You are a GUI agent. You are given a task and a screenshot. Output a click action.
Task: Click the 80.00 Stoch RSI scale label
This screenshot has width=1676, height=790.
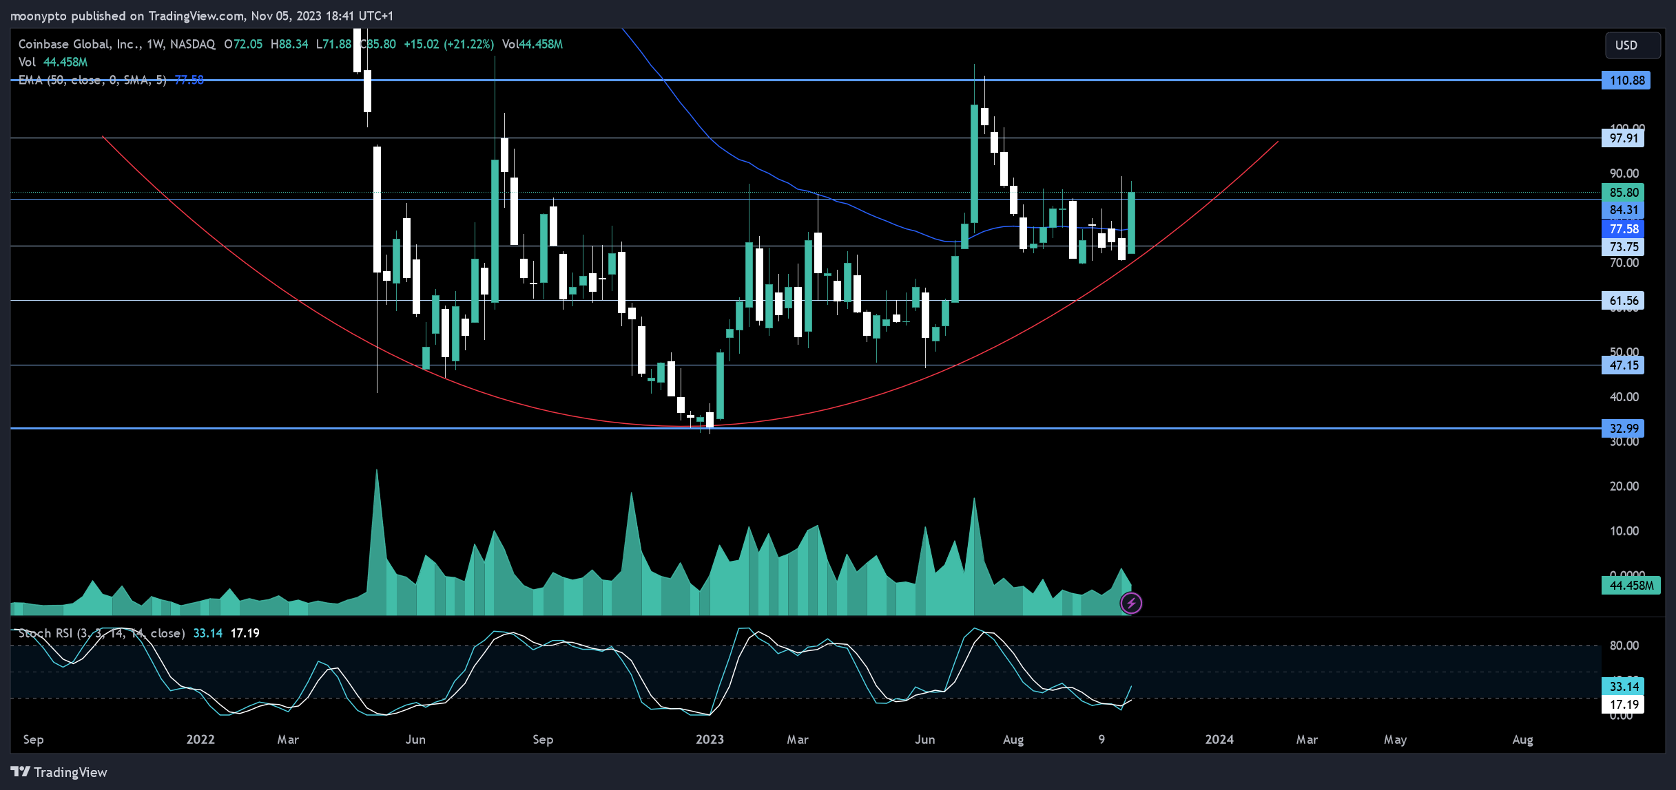pyautogui.click(x=1624, y=645)
